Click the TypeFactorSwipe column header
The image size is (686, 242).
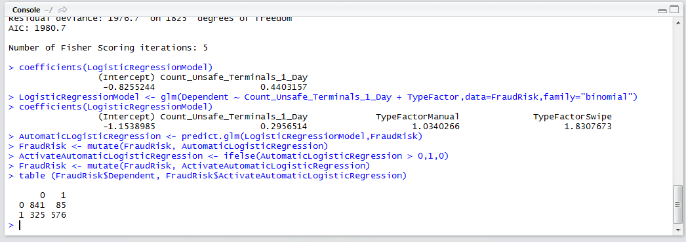(x=573, y=117)
